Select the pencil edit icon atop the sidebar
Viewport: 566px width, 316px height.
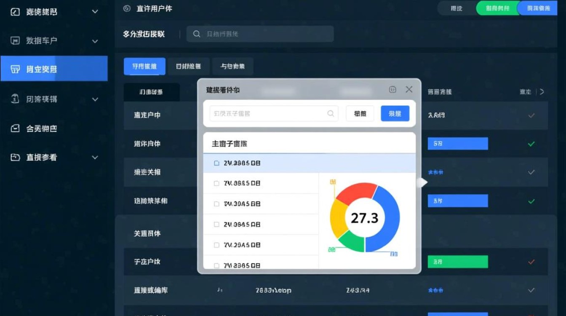15,12
